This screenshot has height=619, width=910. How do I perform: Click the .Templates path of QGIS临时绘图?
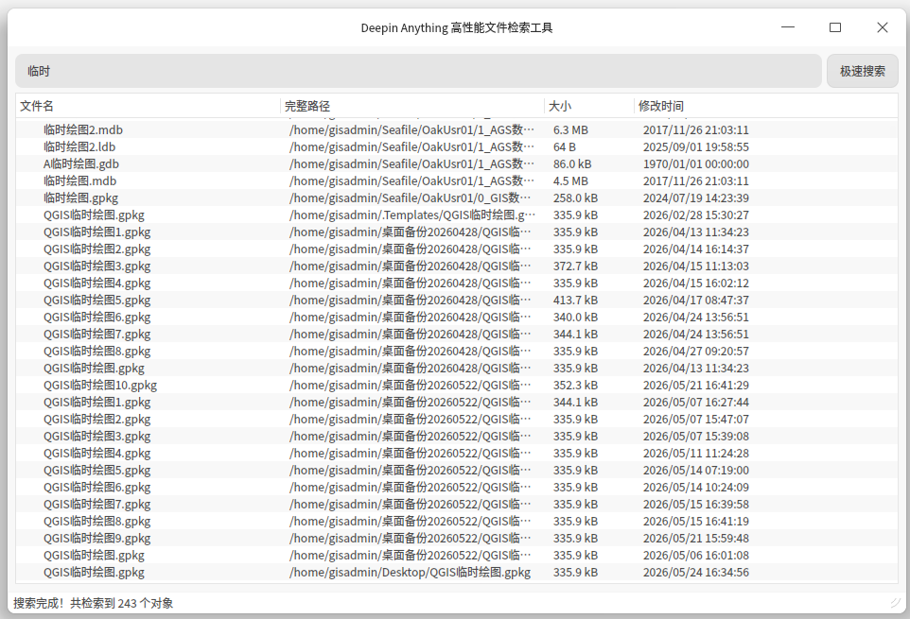pos(412,215)
